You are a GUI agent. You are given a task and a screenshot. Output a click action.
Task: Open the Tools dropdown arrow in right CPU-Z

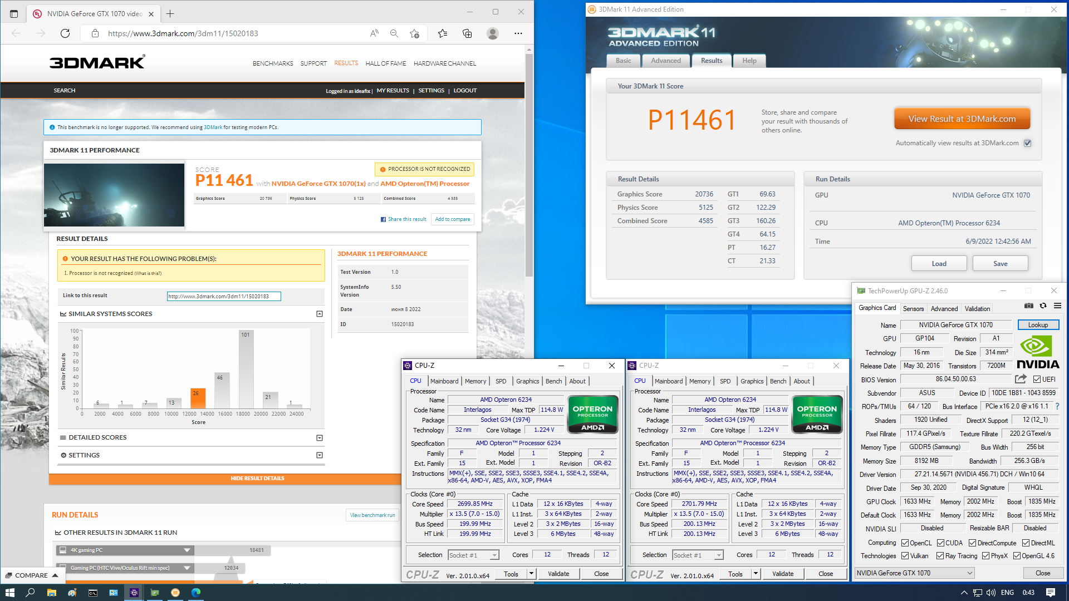tap(756, 574)
